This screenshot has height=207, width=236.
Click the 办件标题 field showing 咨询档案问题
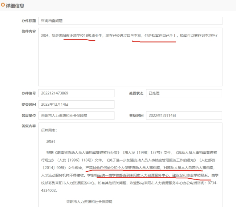coord(130,21)
